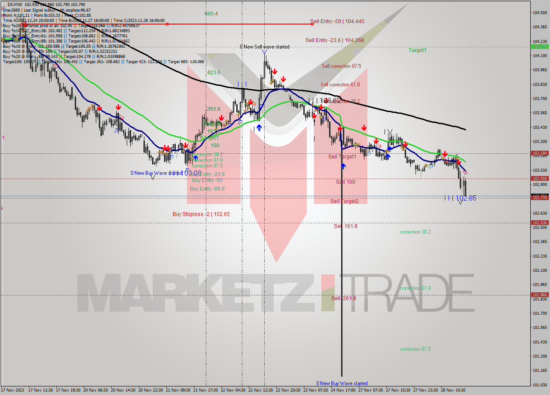550x395 pixels.
Task: Click the 'I I I 102.85' price annotation
Action: pos(460,198)
